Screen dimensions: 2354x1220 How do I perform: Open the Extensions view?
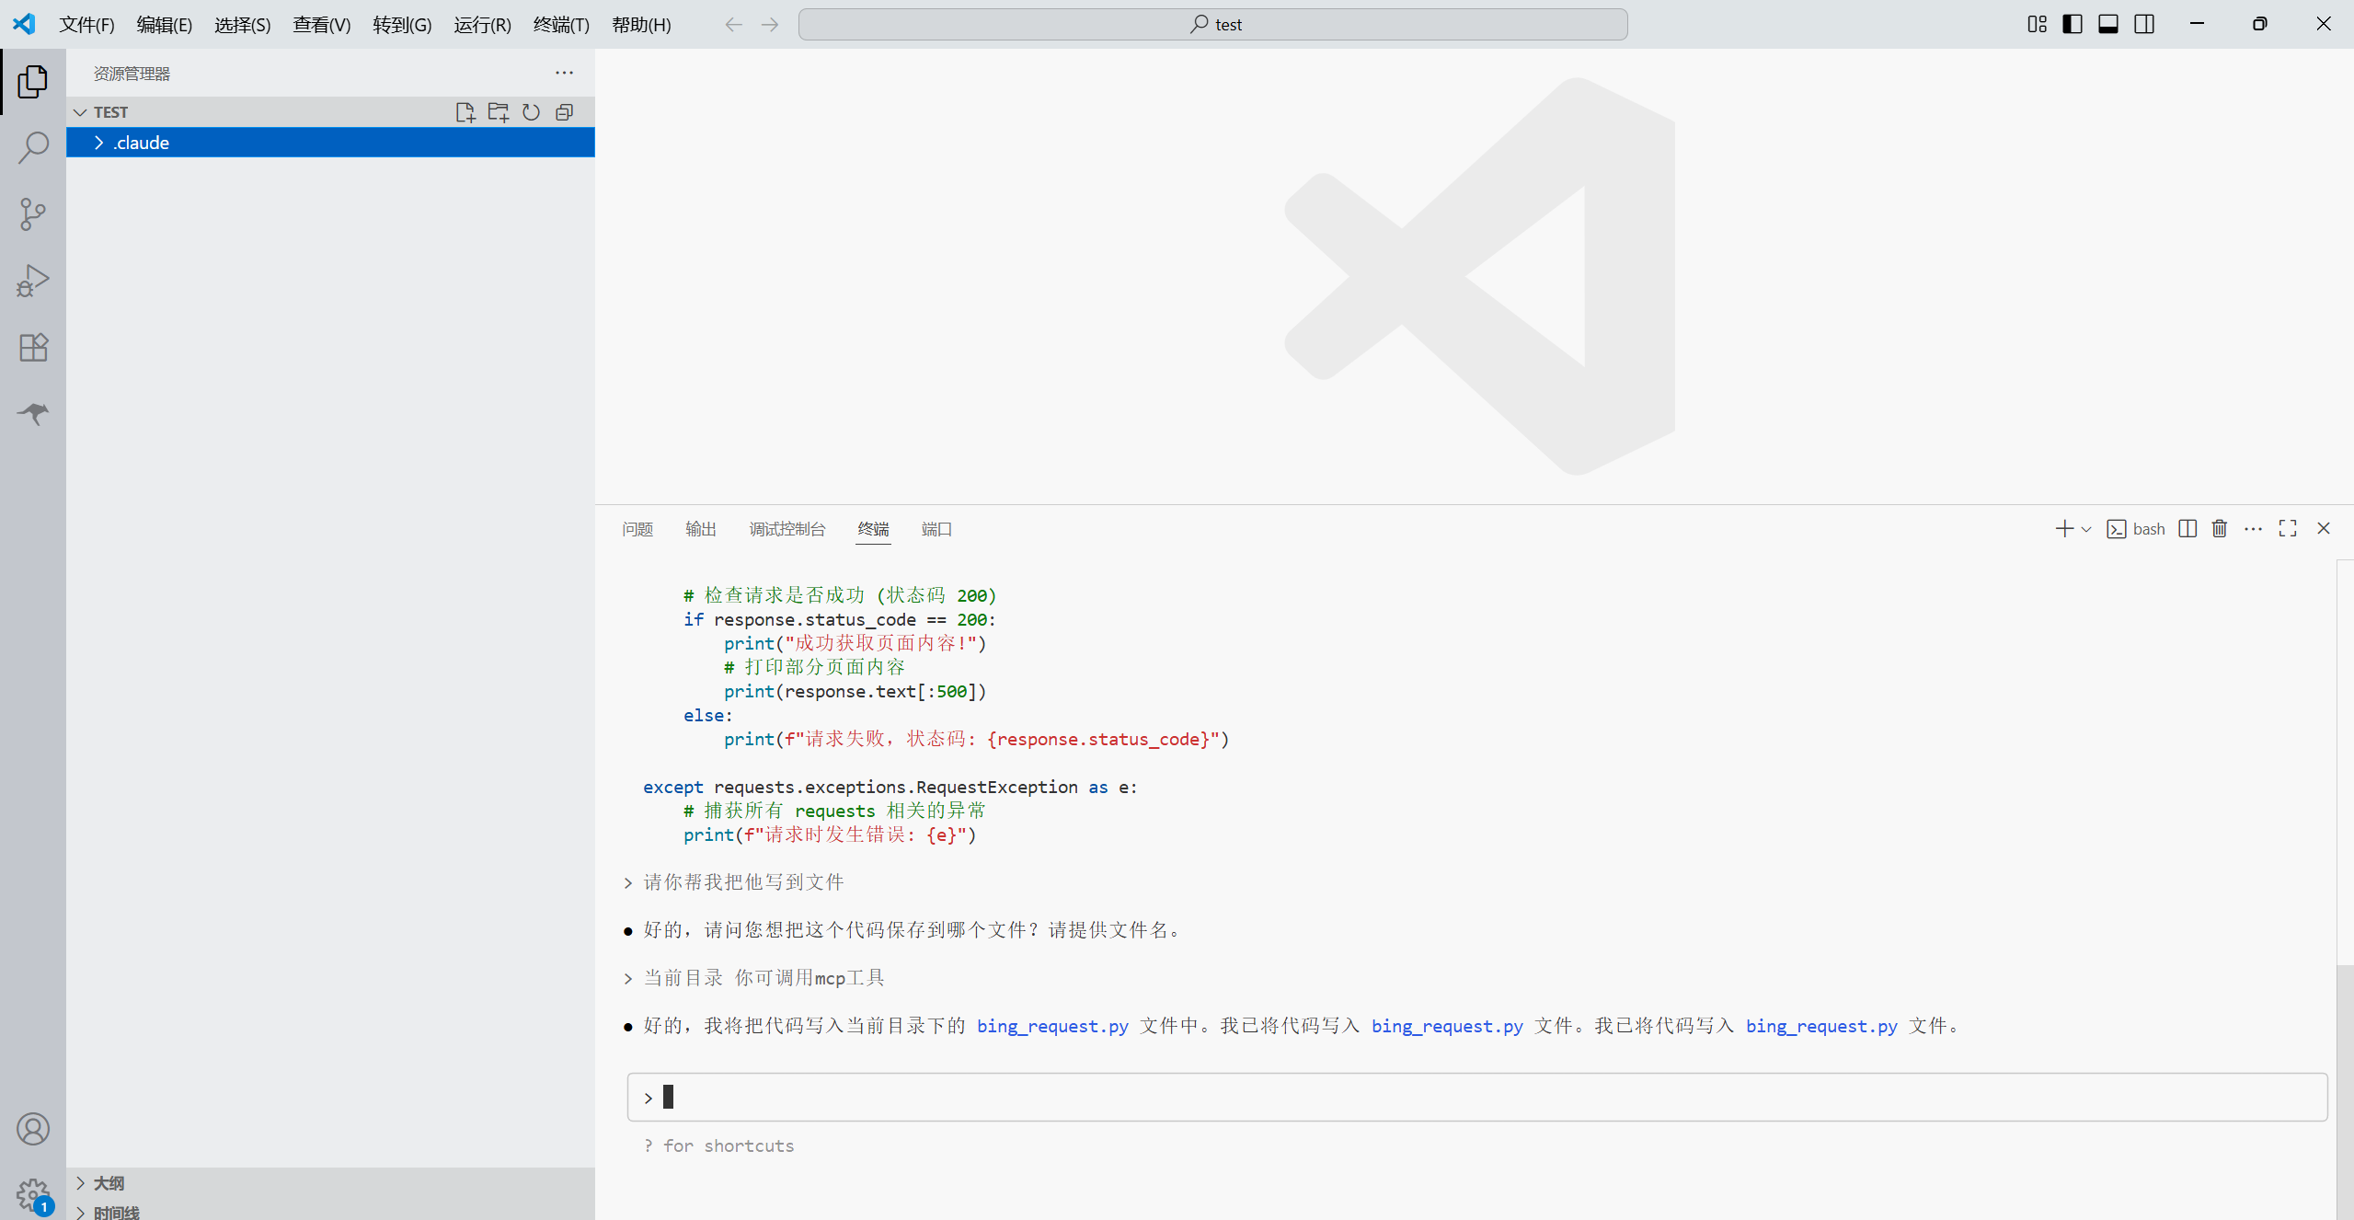33,347
